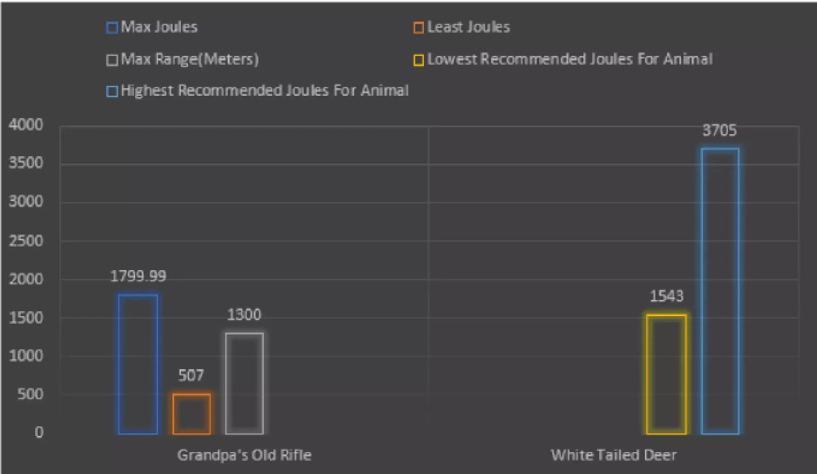Select Highest Recommended Joules For Animal legend text

pos(265,91)
